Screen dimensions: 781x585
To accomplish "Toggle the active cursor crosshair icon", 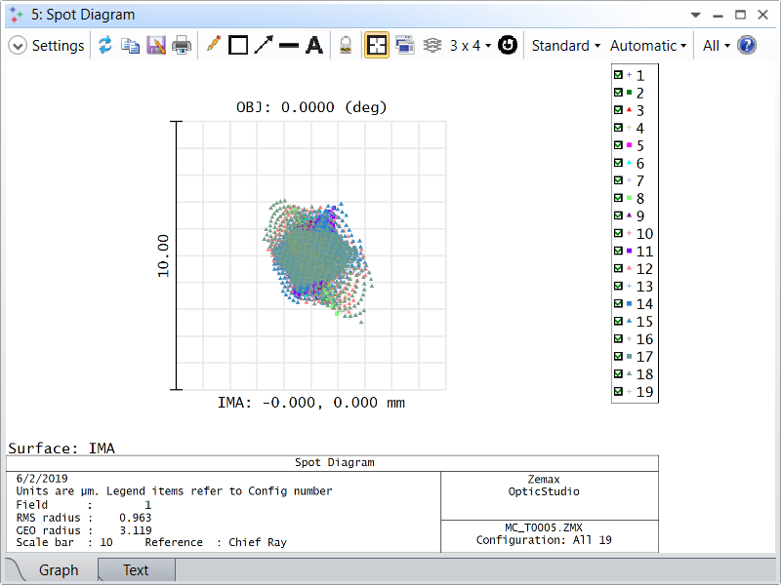I will 377,46.
